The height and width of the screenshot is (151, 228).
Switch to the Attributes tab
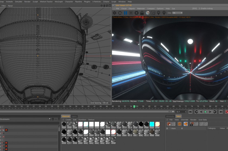[x=170, y=116]
